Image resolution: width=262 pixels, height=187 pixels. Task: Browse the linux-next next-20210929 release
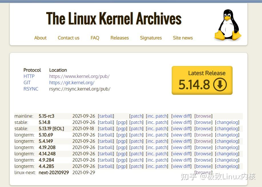point(203,171)
